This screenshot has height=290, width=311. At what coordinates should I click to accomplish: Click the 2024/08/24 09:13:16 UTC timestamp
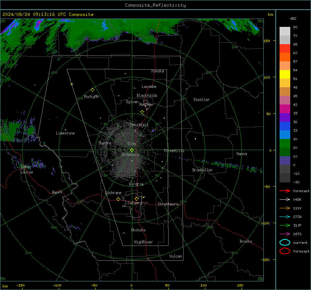34,14
